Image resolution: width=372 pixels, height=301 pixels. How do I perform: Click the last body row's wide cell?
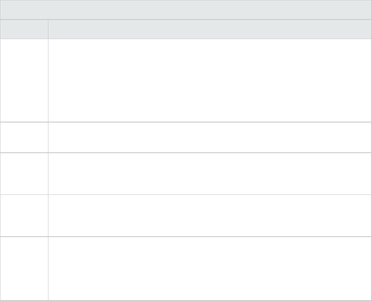[x=209, y=268]
